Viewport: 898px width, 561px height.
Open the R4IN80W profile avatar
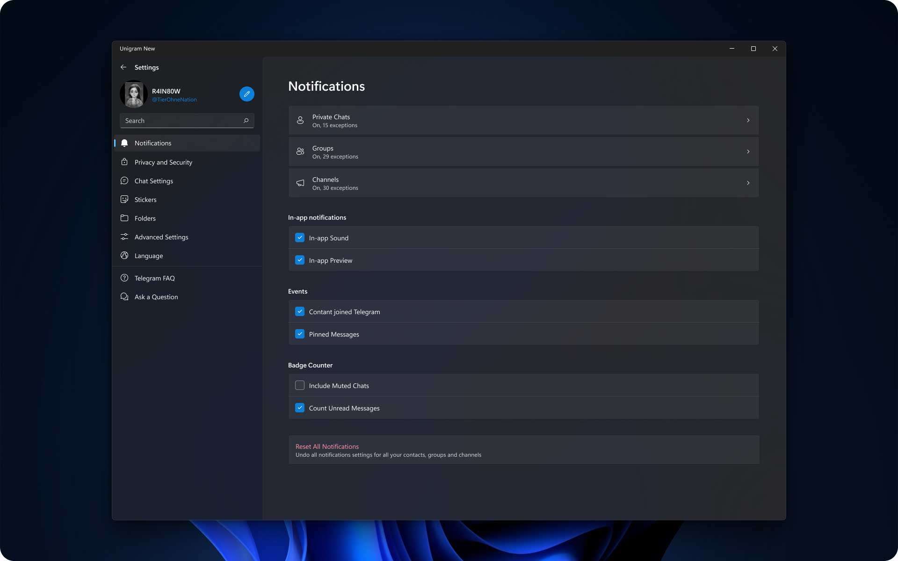tap(134, 94)
